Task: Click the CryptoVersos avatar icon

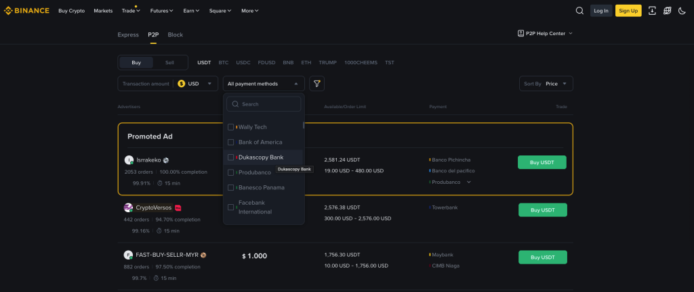Action: pos(128,208)
